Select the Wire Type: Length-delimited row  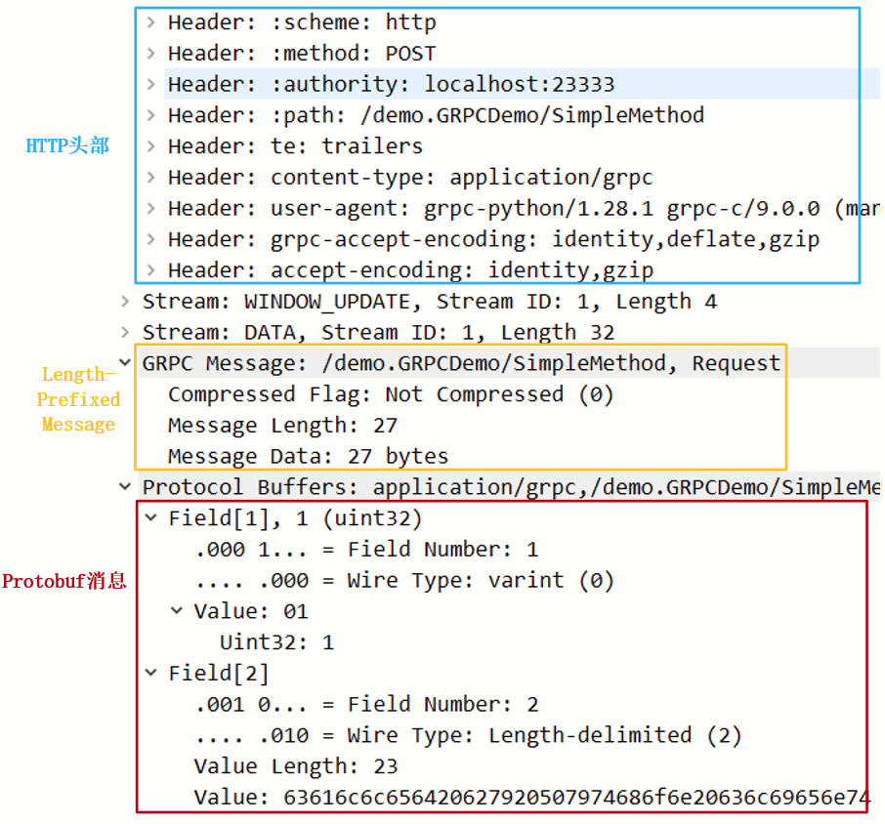click(468, 735)
